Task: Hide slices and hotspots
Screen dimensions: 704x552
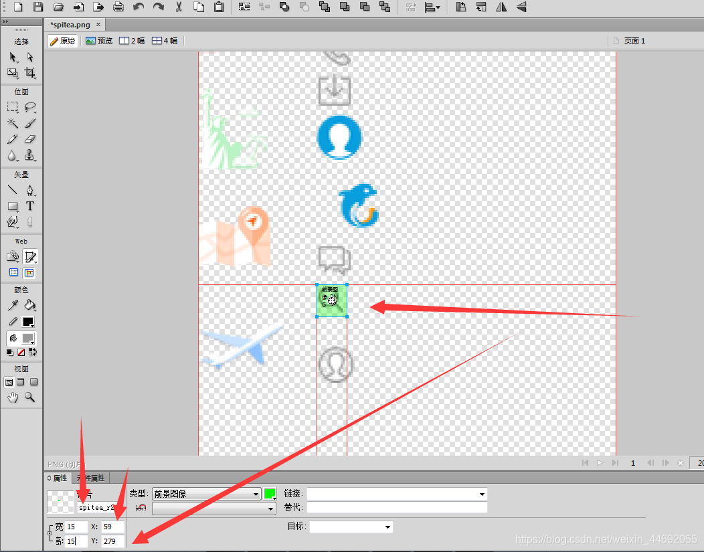Action: 14,272
